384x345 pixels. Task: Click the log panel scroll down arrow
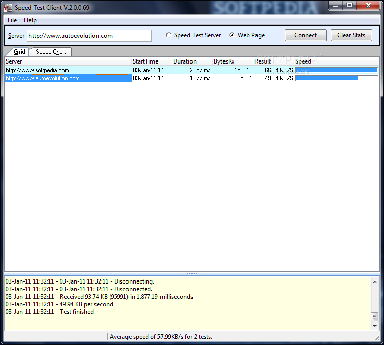(x=375, y=326)
